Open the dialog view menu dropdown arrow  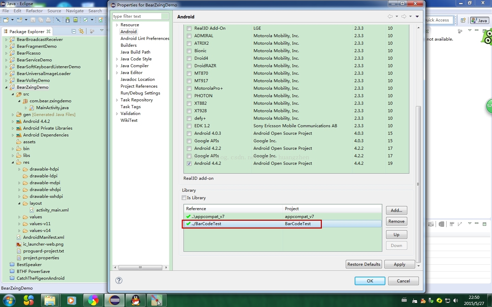(x=417, y=16)
